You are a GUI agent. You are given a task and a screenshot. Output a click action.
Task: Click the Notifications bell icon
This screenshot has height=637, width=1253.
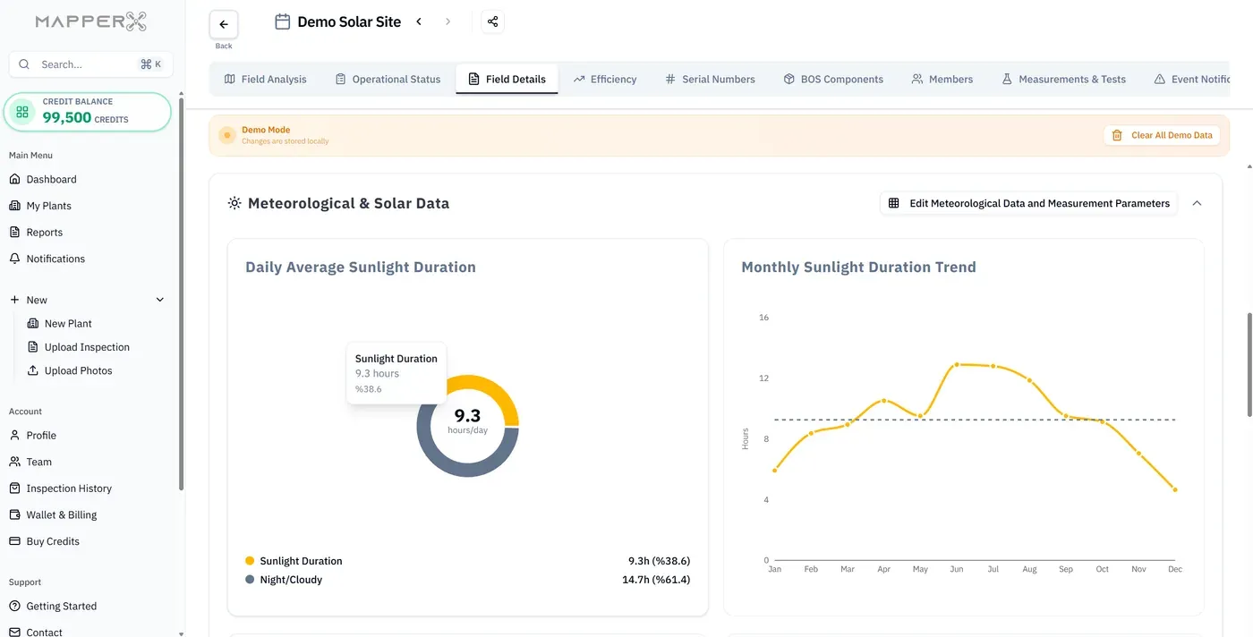(x=14, y=259)
